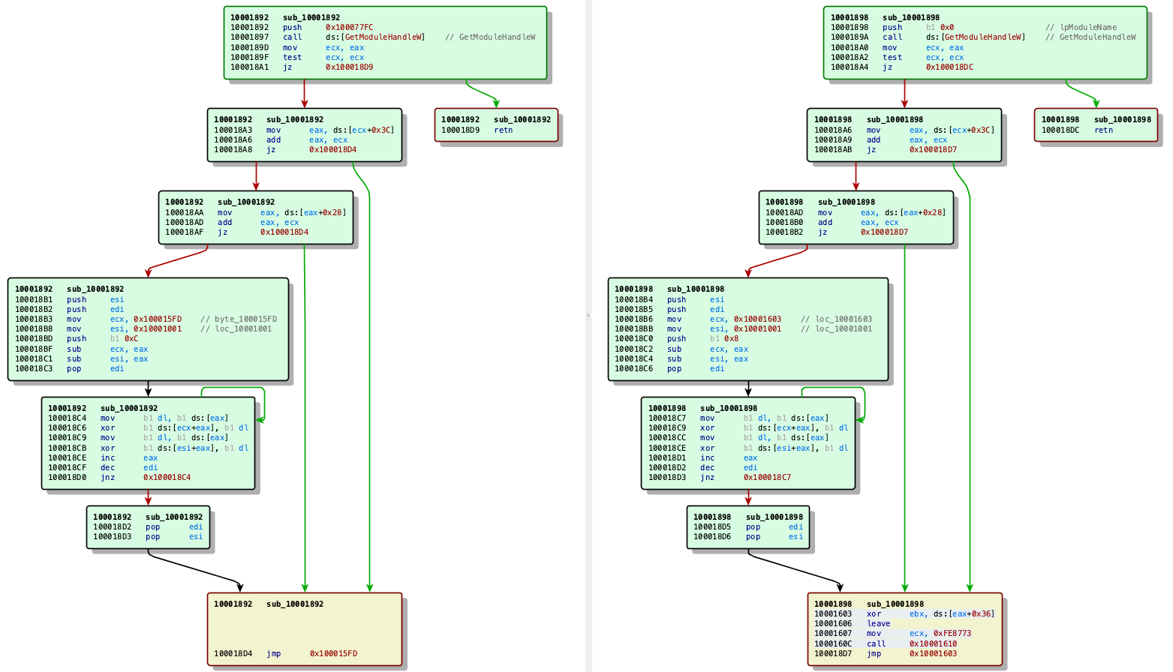Select call 0x10001610 at address 1000160C

coord(886,643)
